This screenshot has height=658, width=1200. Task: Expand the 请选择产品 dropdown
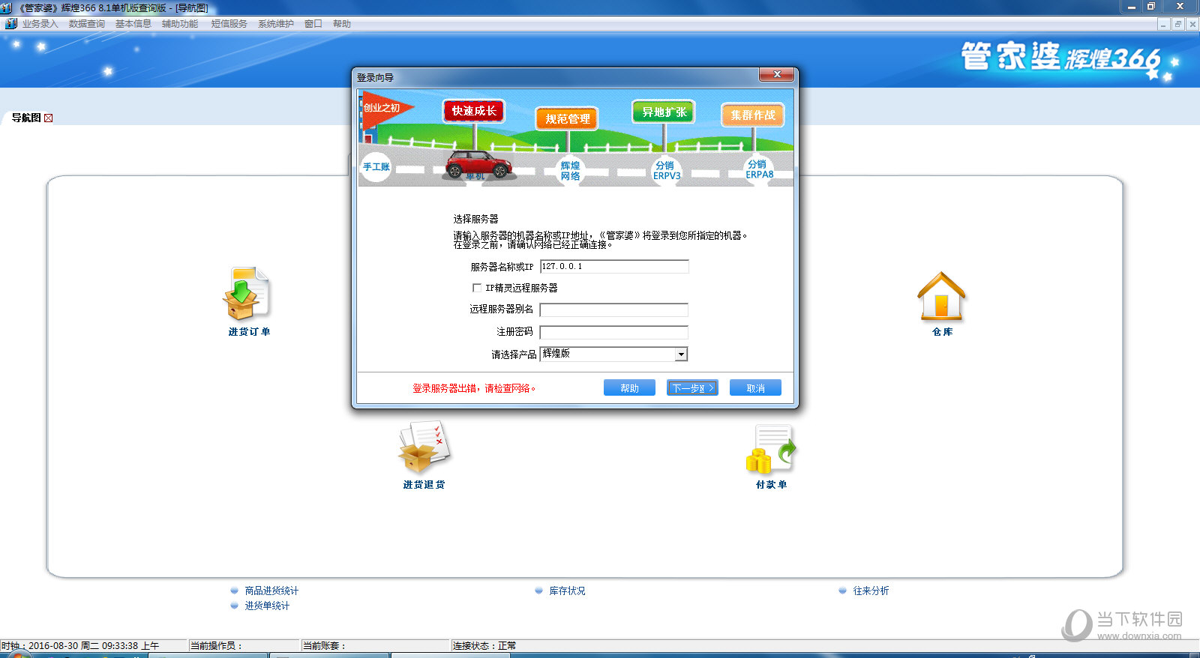point(681,354)
